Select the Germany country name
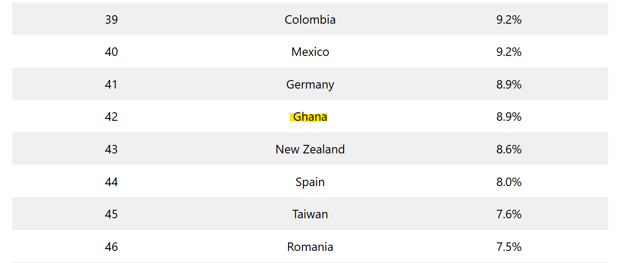 pos(310,85)
